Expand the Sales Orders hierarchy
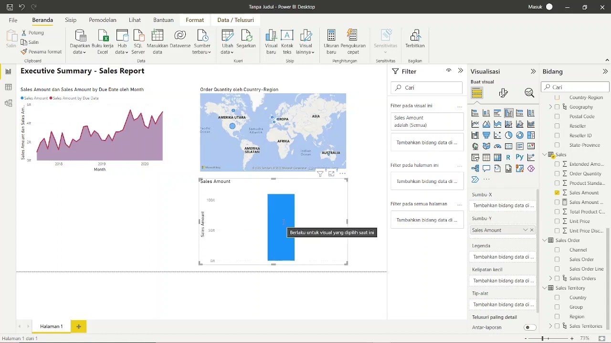Screen dimensions: 611x343 coord(550,278)
